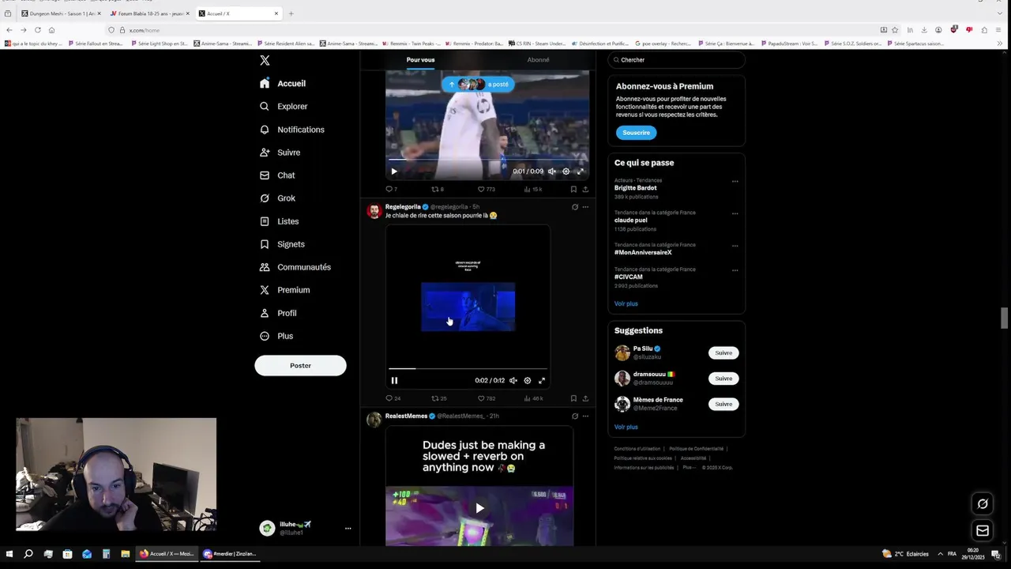Open the floating messages envelope button
Image resolution: width=1011 pixels, height=569 pixels.
(x=983, y=530)
